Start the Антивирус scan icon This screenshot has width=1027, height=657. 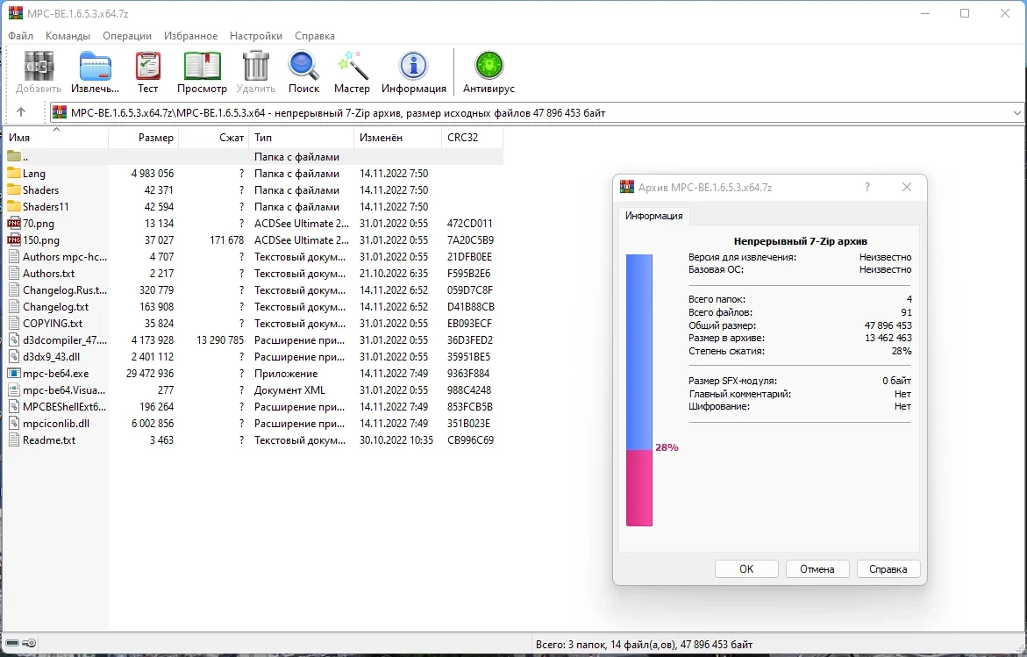click(x=489, y=66)
